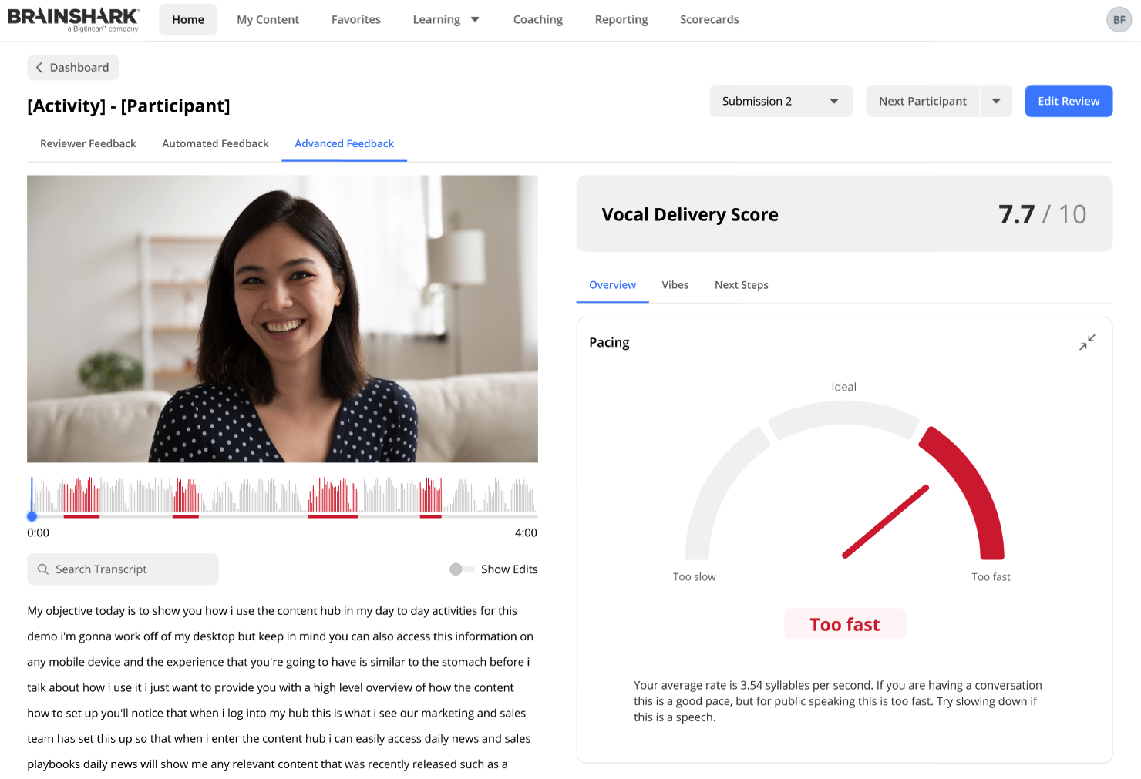Toggle the Show Edits switch
The image size is (1141, 779).
coord(461,569)
